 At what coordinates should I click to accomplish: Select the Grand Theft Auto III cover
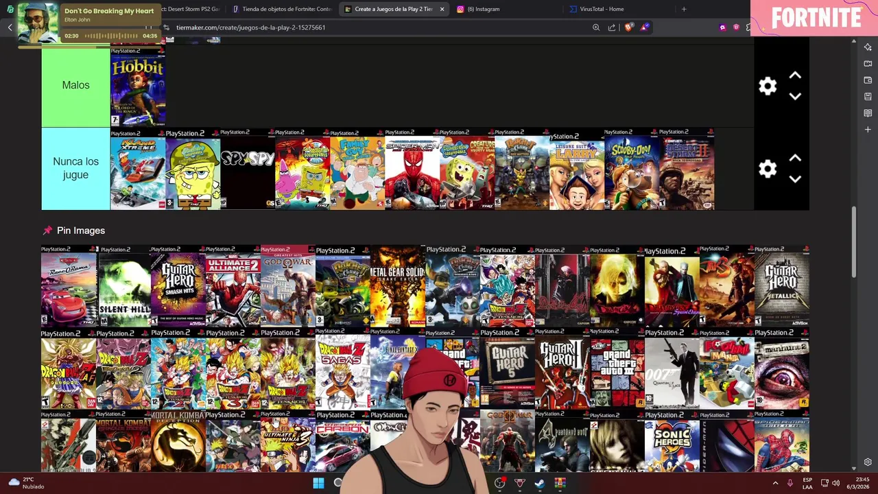pyautogui.click(x=617, y=368)
